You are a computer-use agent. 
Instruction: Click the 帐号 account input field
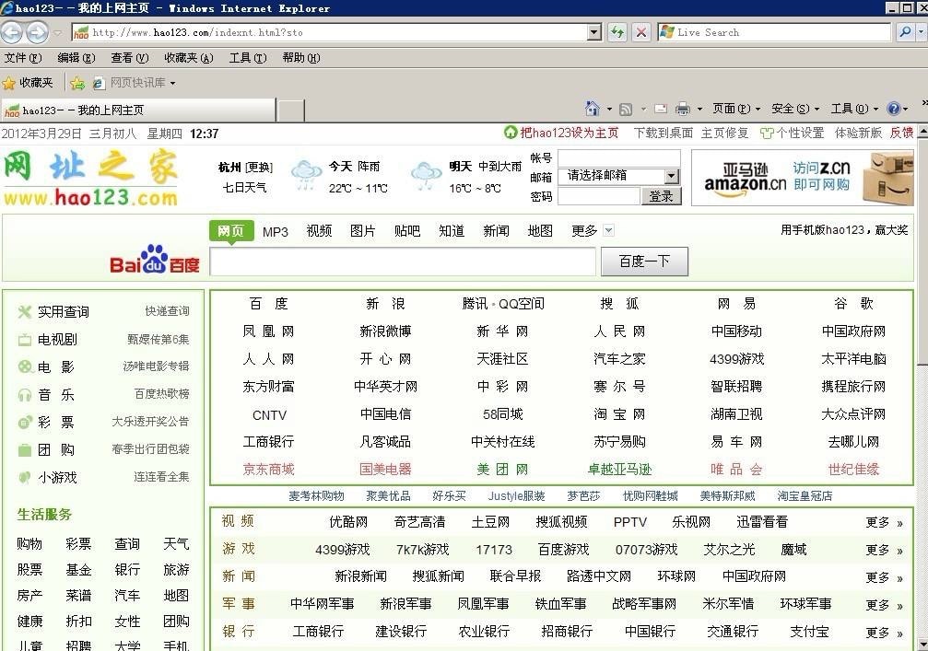(x=619, y=157)
